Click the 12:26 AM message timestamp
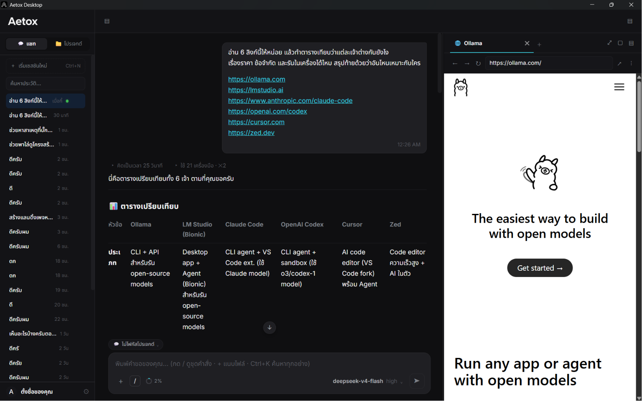 pos(409,145)
